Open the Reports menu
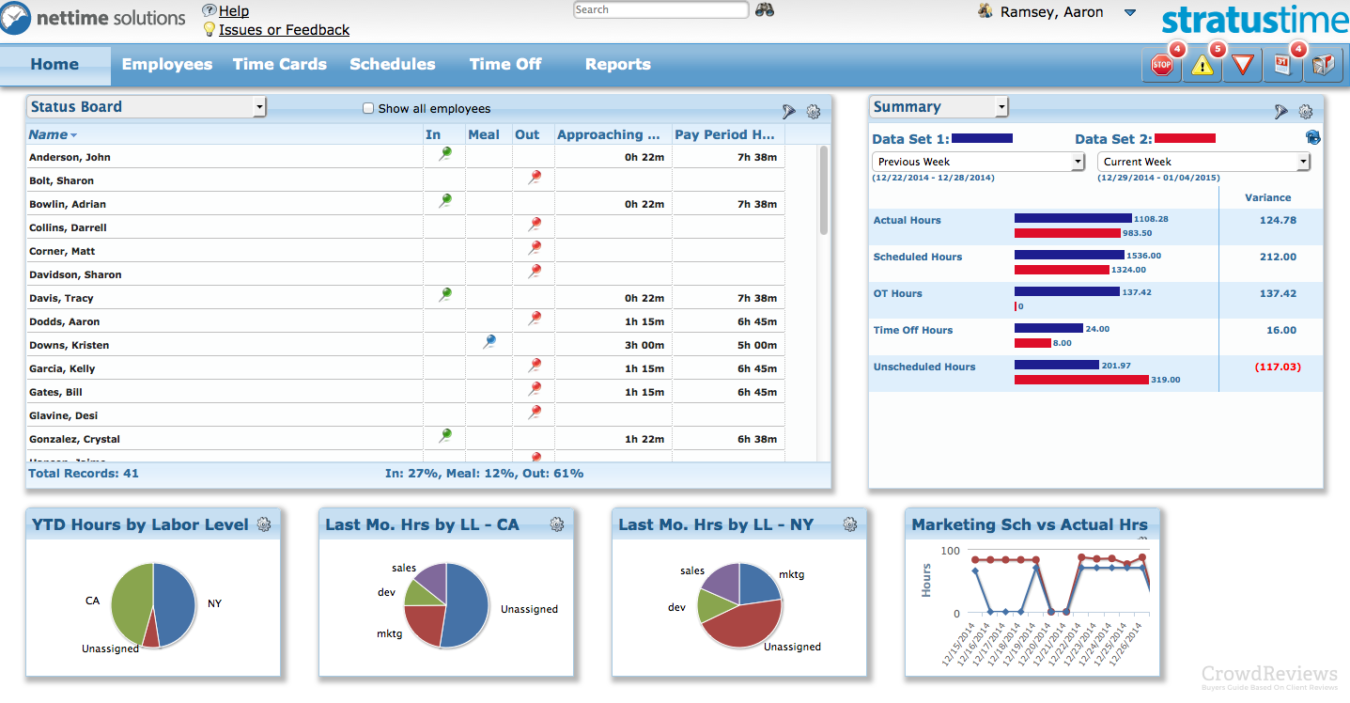This screenshot has width=1350, height=703. click(x=618, y=65)
